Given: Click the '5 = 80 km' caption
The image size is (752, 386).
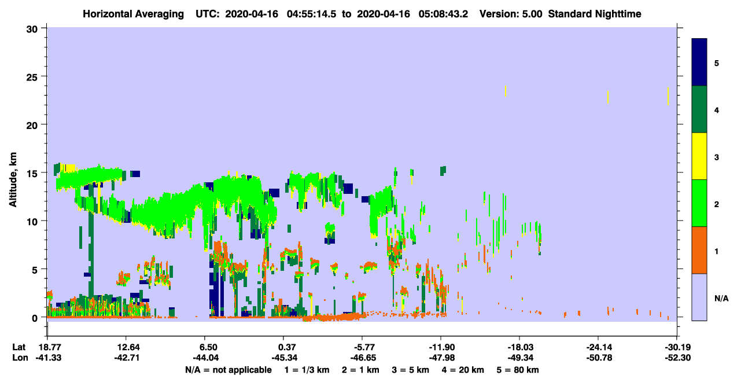Looking at the screenshot, I should point(518,370).
